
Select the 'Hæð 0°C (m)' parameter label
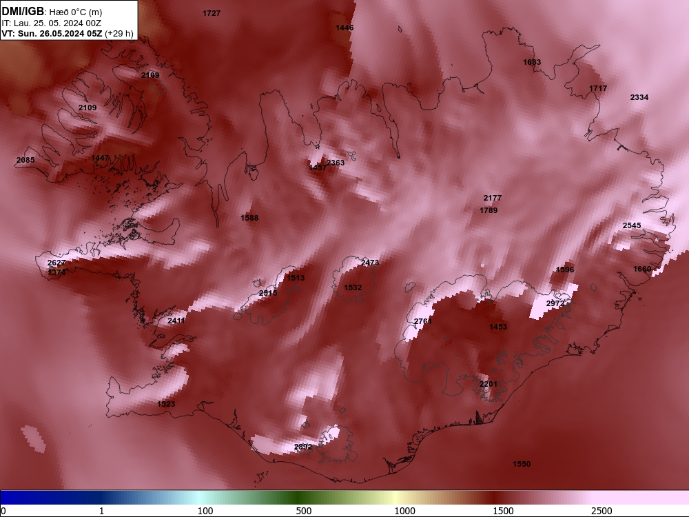tap(76, 12)
